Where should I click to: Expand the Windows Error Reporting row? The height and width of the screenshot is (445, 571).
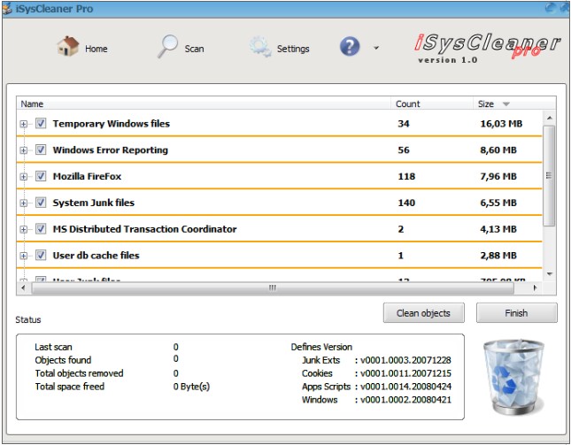(24, 150)
